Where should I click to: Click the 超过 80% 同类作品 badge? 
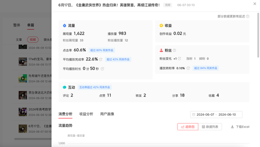click(102, 50)
